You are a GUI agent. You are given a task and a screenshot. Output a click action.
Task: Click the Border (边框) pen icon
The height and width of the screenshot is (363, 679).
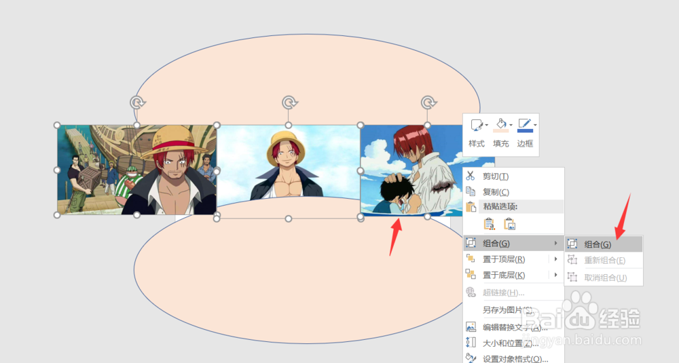tap(525, 125)
